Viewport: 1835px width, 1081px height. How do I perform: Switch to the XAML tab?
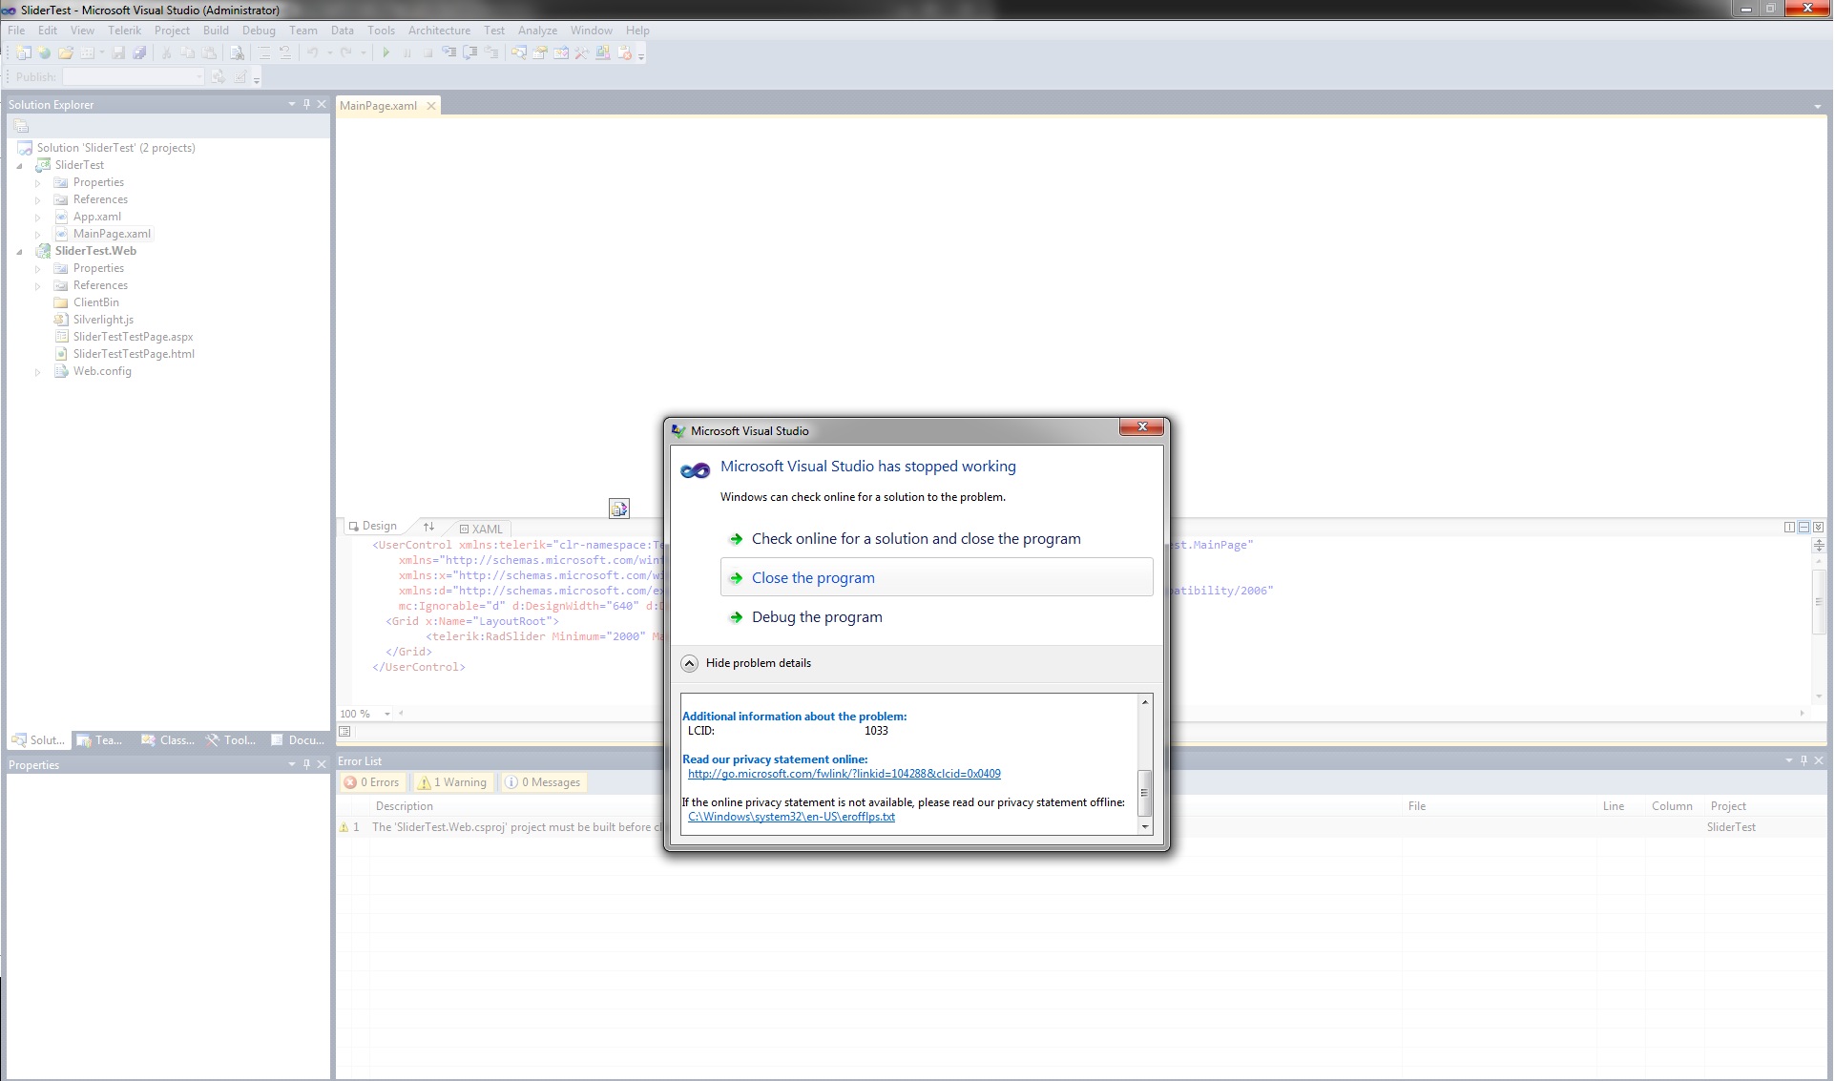tap(481, 529)
